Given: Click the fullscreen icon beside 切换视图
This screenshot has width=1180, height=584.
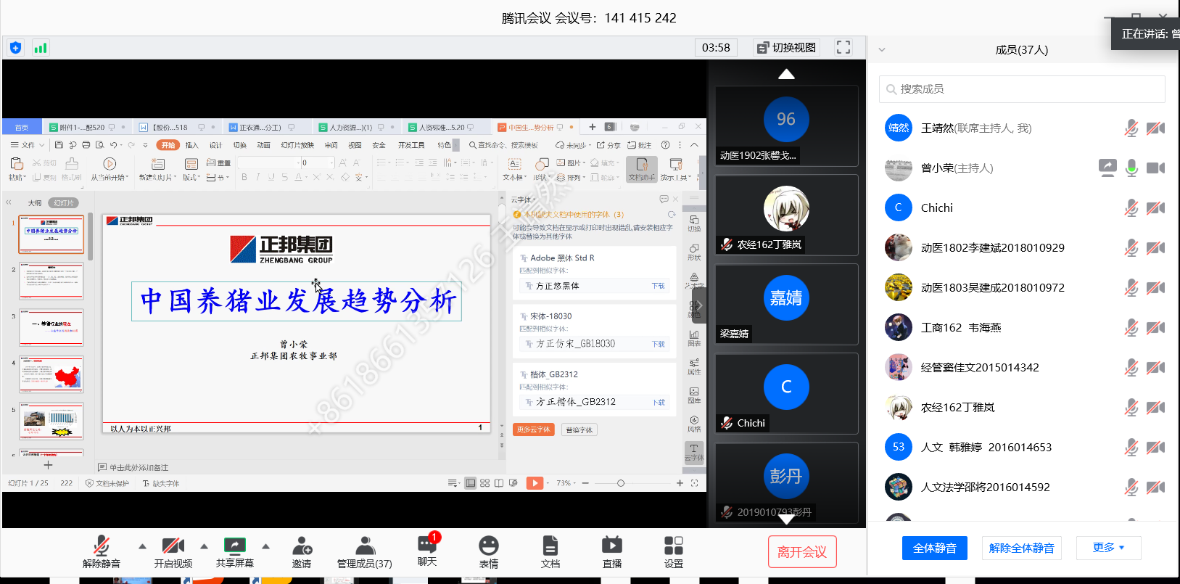Looking at the screenshot, I should pos(843,48).
